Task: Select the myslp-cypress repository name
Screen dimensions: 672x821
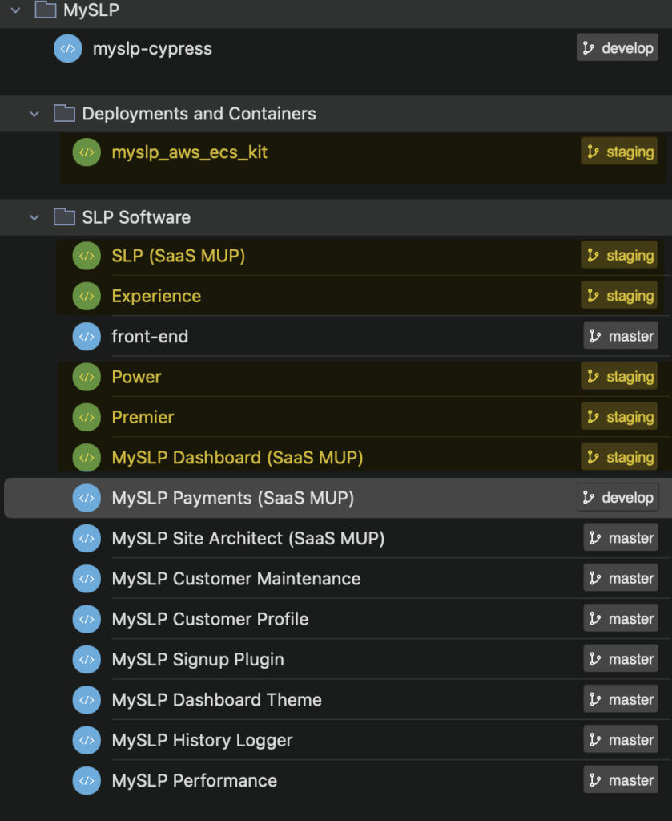Action: (152, 49)
